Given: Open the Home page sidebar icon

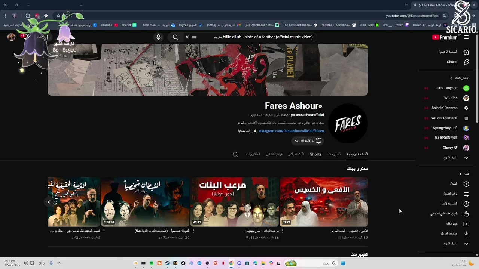Looking at the screenshot, I should (466, 52).
